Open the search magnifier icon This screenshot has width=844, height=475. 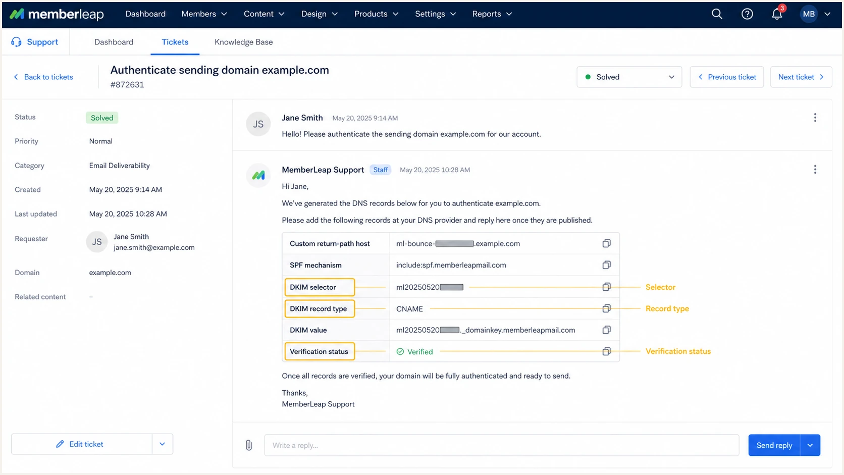click(717, 14)
